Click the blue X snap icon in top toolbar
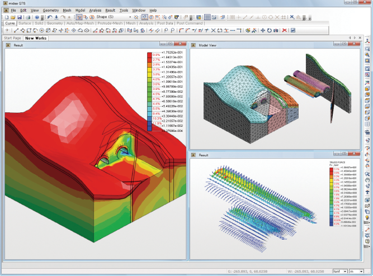The image size is (373, 276). [x=292, y=17]
